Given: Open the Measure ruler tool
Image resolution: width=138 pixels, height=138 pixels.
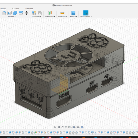Looking at the screenshot, I should point(62,13).
